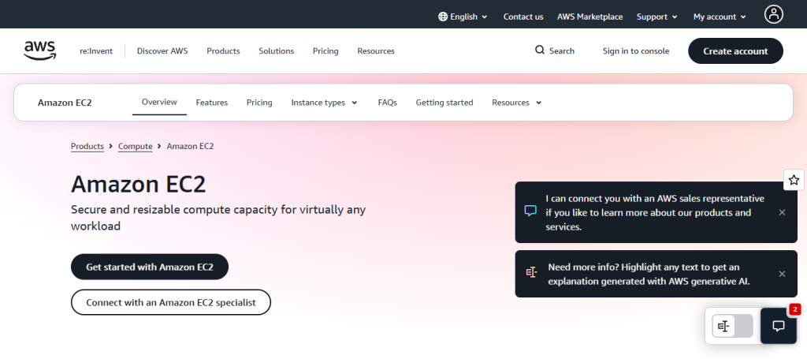Click the Products breadcrumb link

point(87,146)
